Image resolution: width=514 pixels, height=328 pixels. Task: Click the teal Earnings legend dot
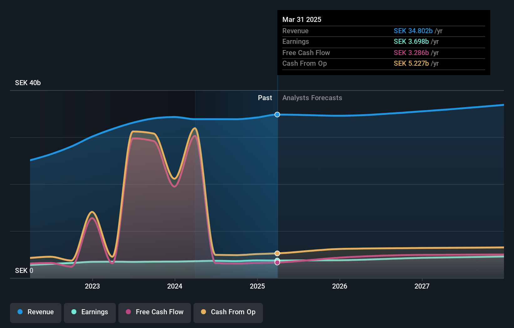[x=74, y=312]
